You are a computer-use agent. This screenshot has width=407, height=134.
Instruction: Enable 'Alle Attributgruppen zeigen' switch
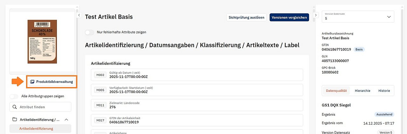(x=14, y=96)
